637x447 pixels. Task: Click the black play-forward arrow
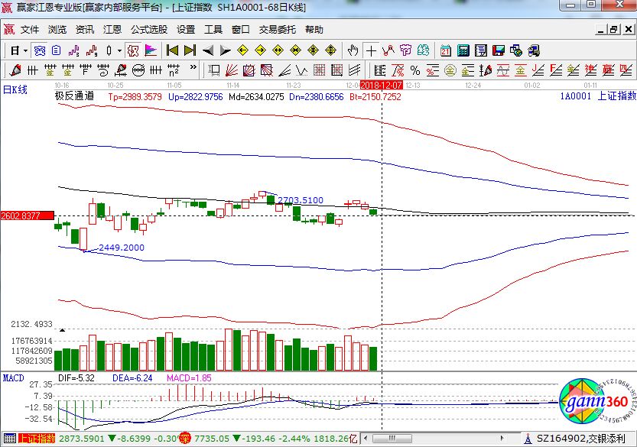(225, 50)
